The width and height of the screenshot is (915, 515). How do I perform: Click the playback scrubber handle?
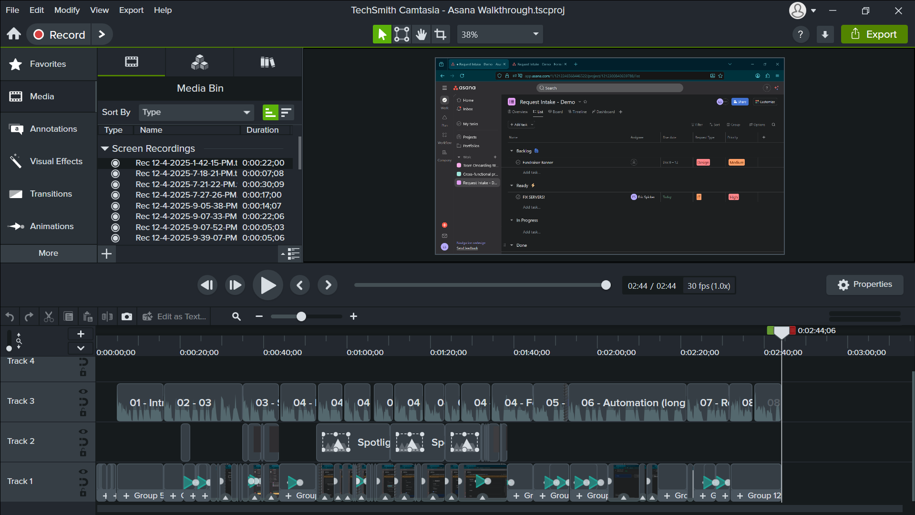606,285
